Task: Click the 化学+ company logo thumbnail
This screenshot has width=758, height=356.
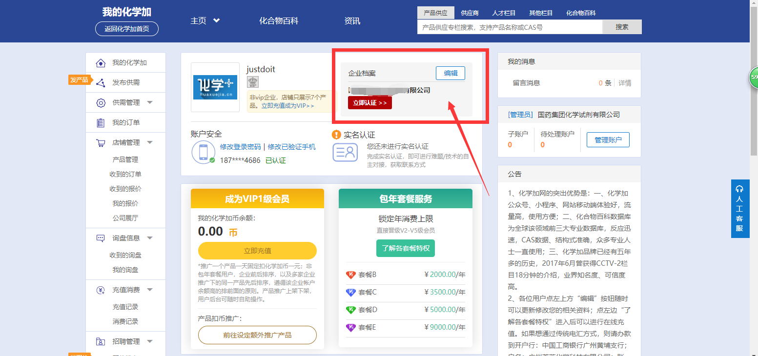Action: 215,87
